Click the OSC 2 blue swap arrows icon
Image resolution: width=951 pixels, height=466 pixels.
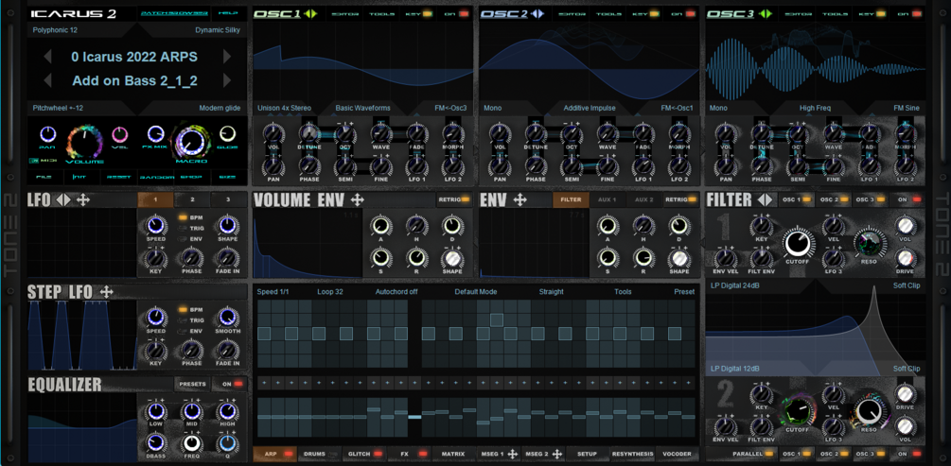[537, 13]
